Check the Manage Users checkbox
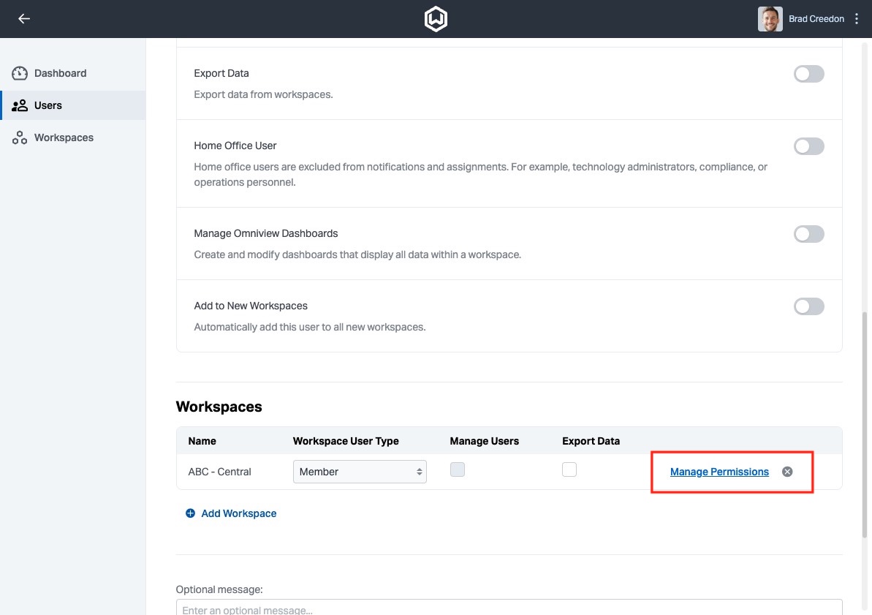The height and width of the screenshot is (615, 872). (458, 470)
